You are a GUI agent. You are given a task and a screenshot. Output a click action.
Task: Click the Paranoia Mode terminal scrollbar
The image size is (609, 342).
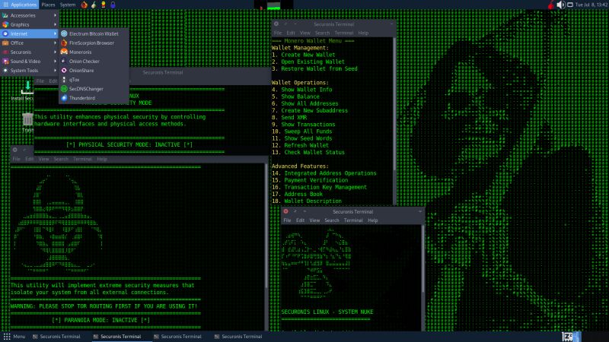point(266,226)
